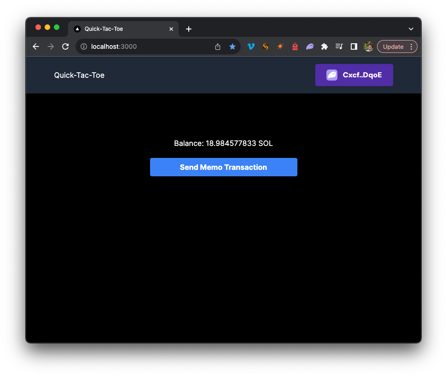Click Send Memo Transaction button
447x377 pixels.
tap(224, 167)
